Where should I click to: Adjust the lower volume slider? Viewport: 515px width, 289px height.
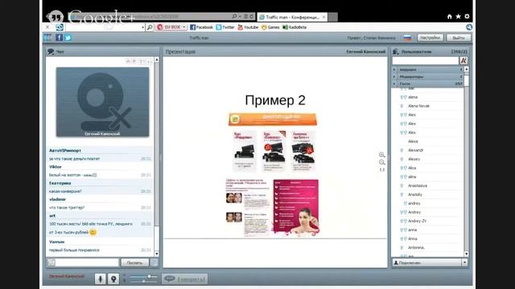[x=143, y=281]
